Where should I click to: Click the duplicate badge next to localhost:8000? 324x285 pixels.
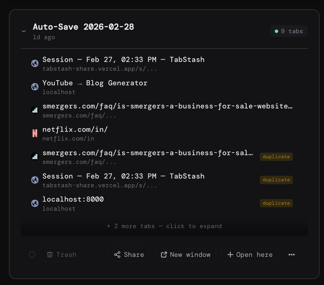click(x=276, y=203)
